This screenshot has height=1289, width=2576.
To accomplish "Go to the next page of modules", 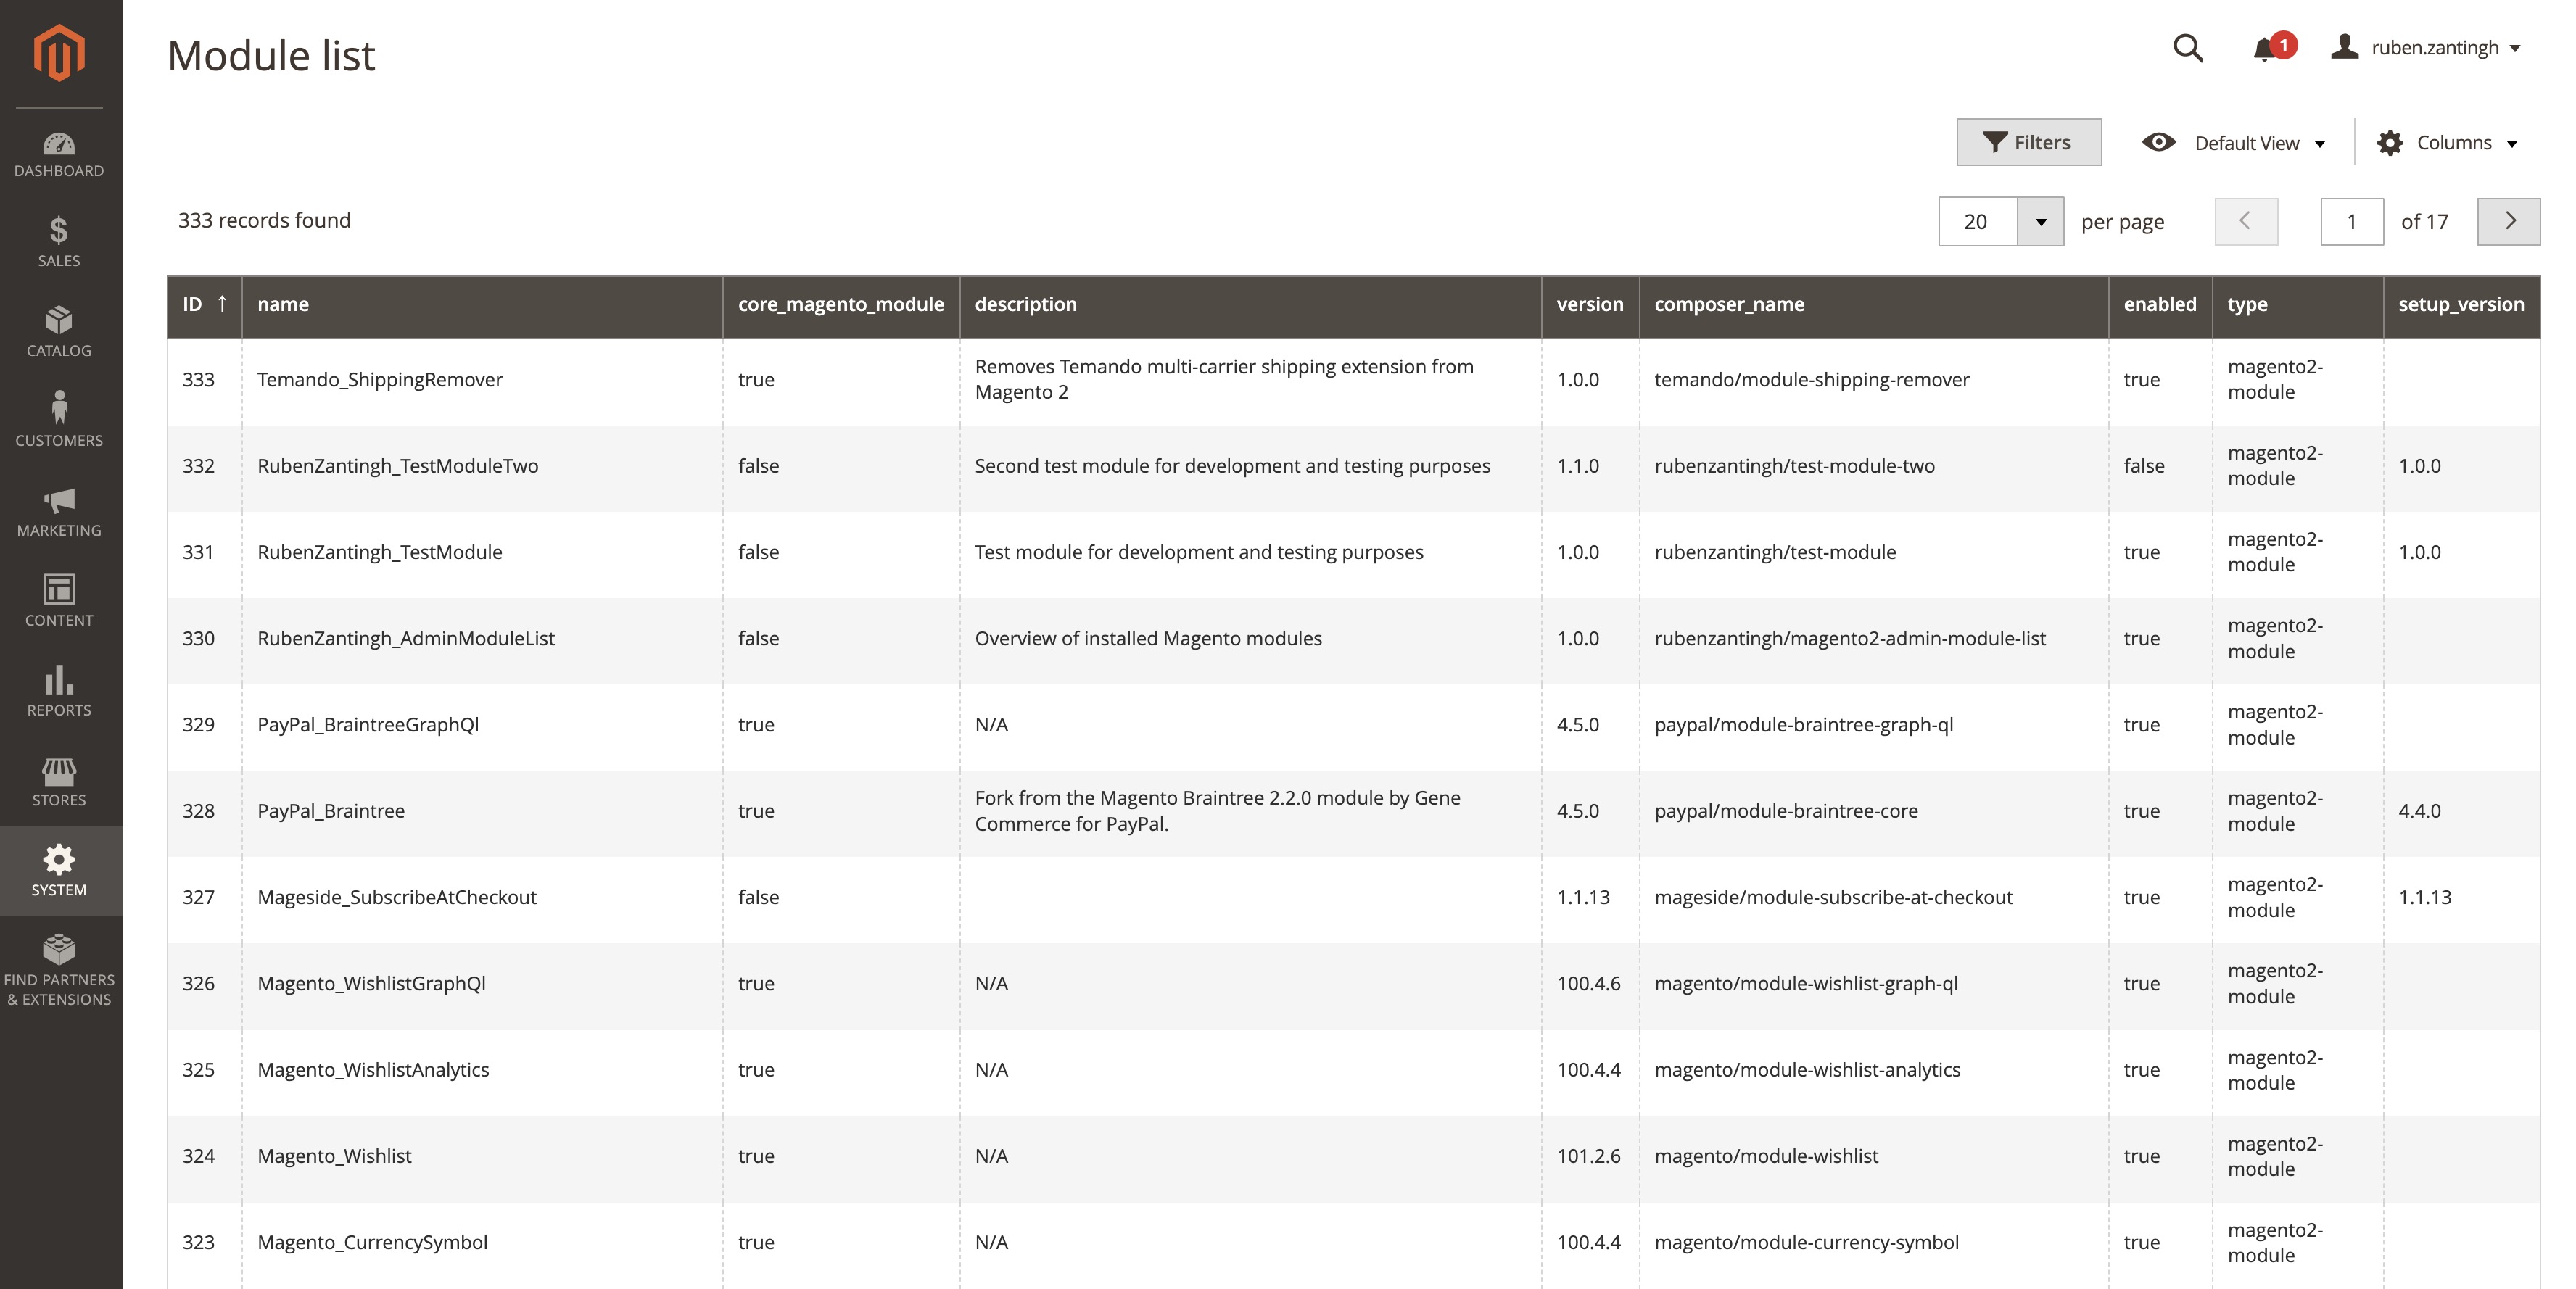I will (2509, 221).
